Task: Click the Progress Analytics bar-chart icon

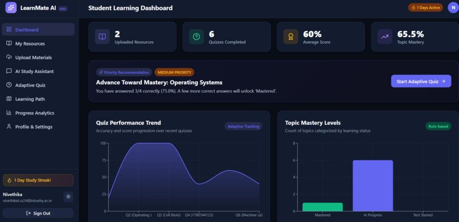Action: (9, 113)
